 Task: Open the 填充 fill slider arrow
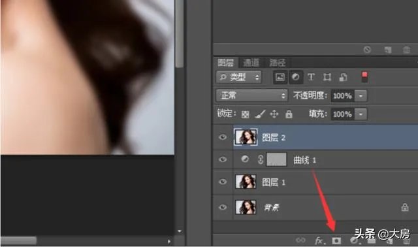(x=361, y=114)
